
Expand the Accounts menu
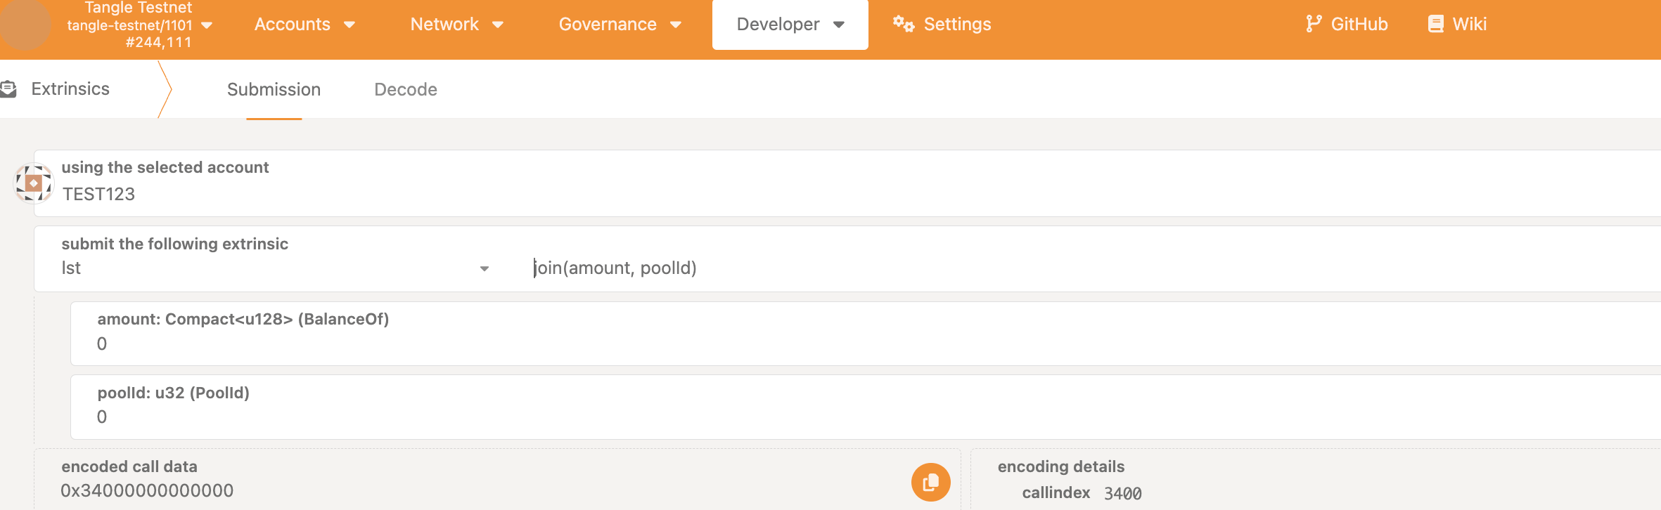tap(304, 25)
